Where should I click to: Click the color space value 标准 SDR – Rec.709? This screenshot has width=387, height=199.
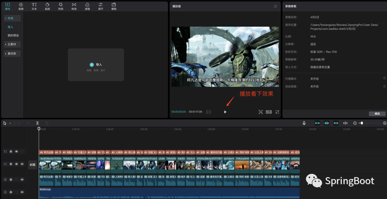[x=323, y=52]
